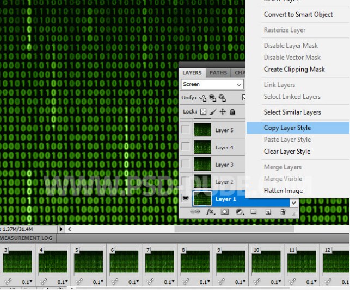Select Flatten Image from context menu
The width and height of the screenshot is (350, 290).
[283, 191]
